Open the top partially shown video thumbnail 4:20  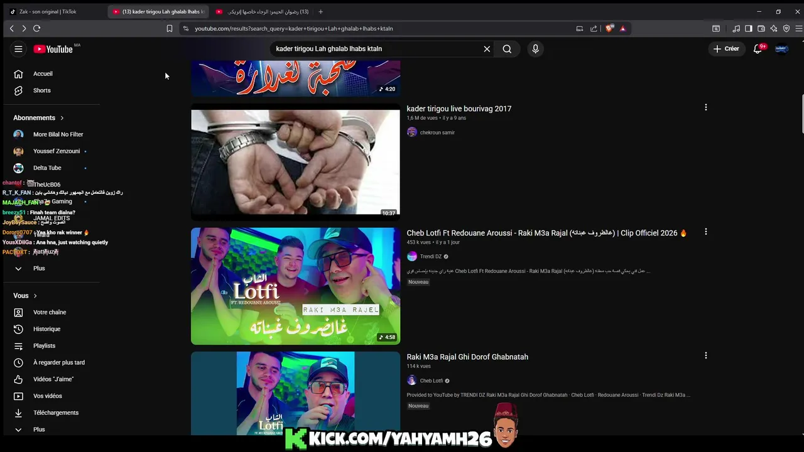coord(295,78)
